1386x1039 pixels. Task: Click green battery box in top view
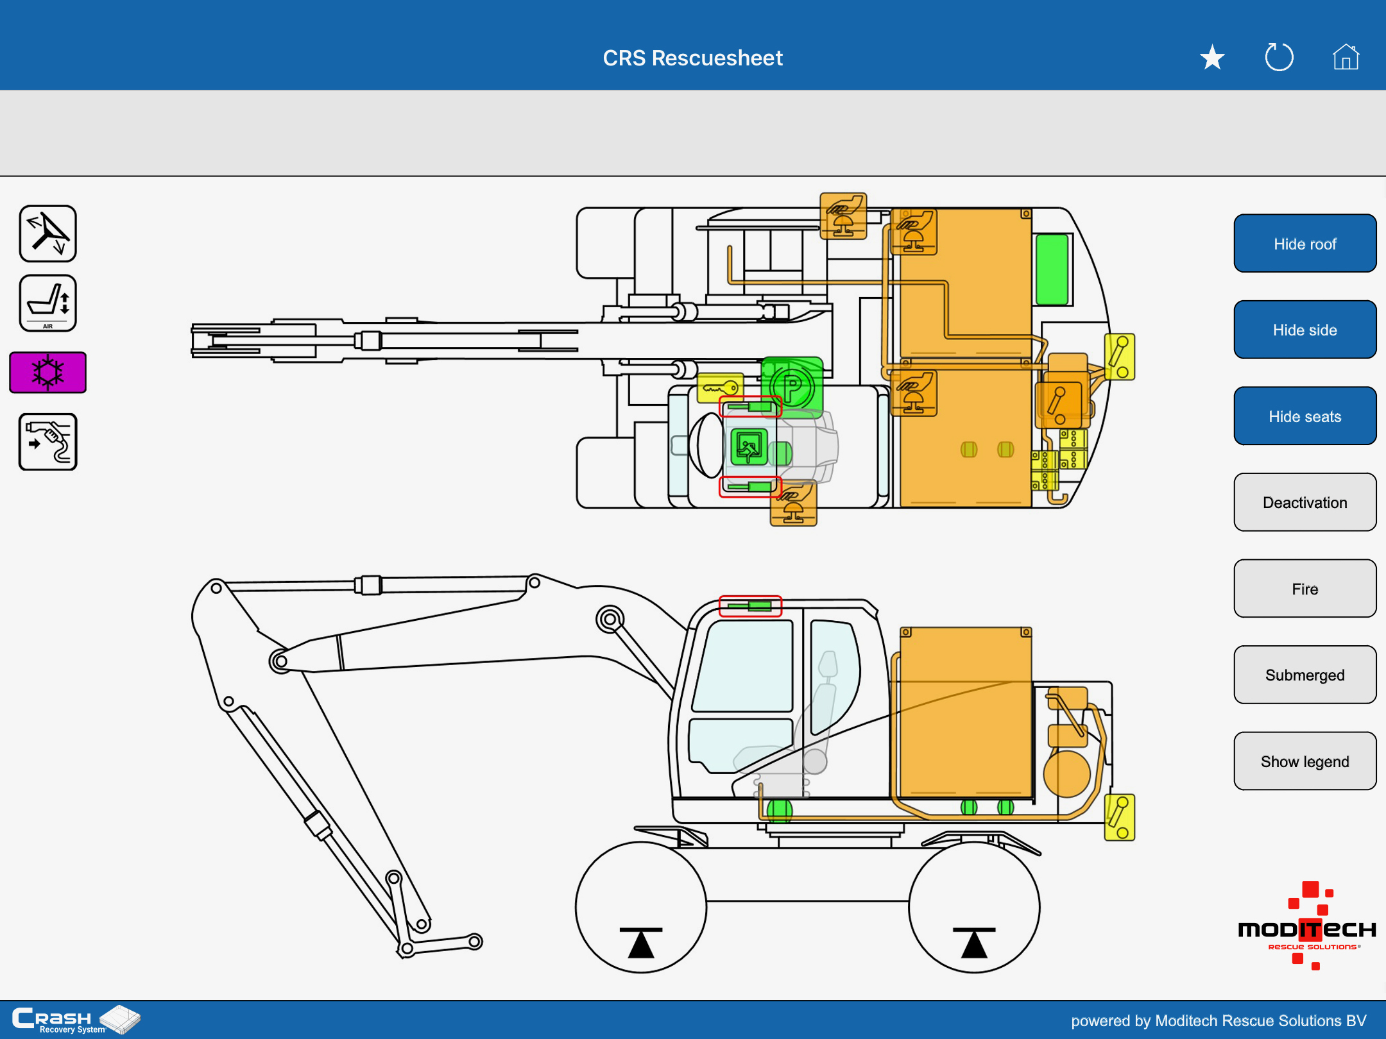pos(1052,270)
